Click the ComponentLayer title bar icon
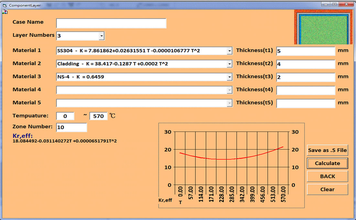The width and height of the screenshot is (356, 220). pyautogui.click(x=5, y=5)
